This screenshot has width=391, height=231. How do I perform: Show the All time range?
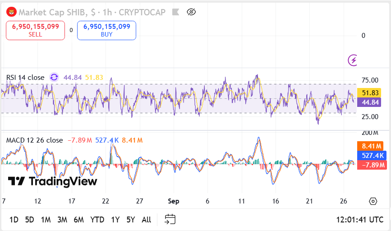(146, 220)
